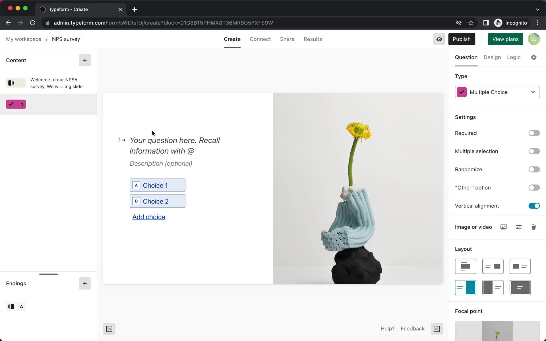Click the image upload icon
Screen dimensions: 546x341
click(x=504, y=227)
